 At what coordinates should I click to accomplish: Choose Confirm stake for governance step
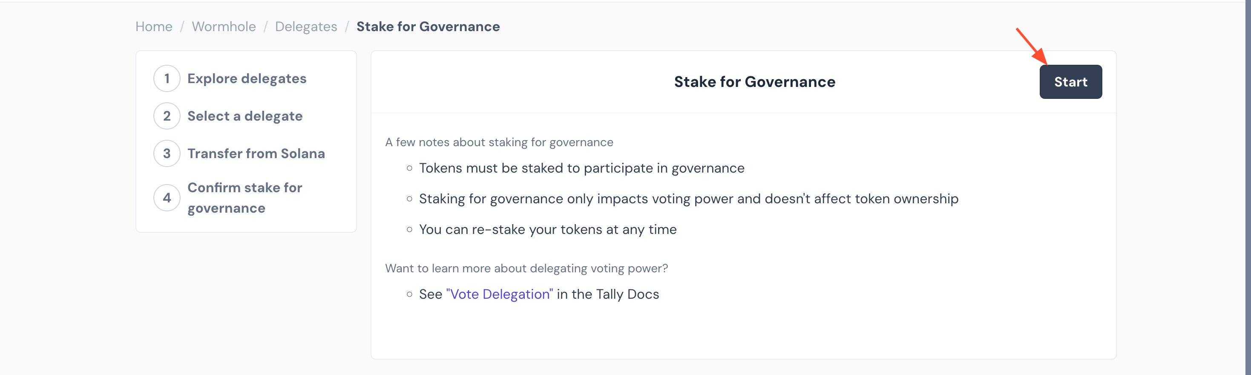(245, 198)
